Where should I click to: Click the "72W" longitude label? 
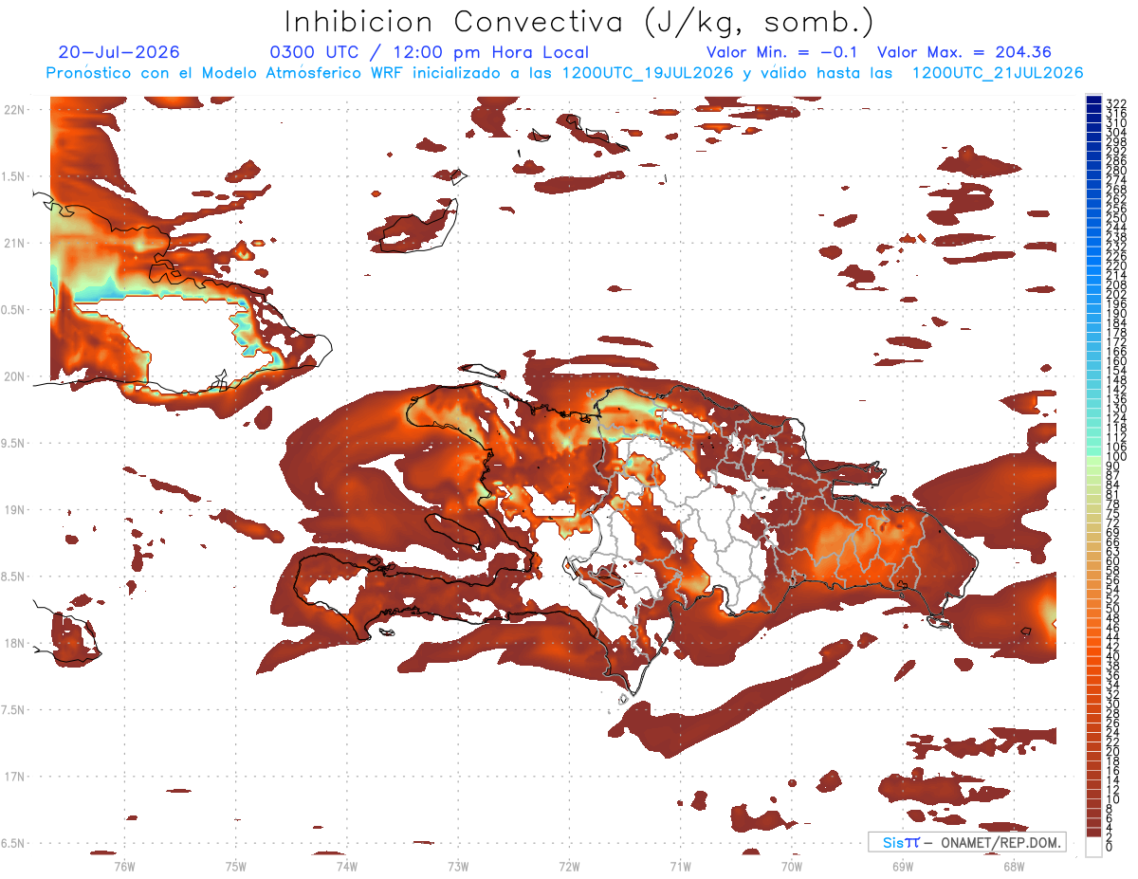[569, 866]
